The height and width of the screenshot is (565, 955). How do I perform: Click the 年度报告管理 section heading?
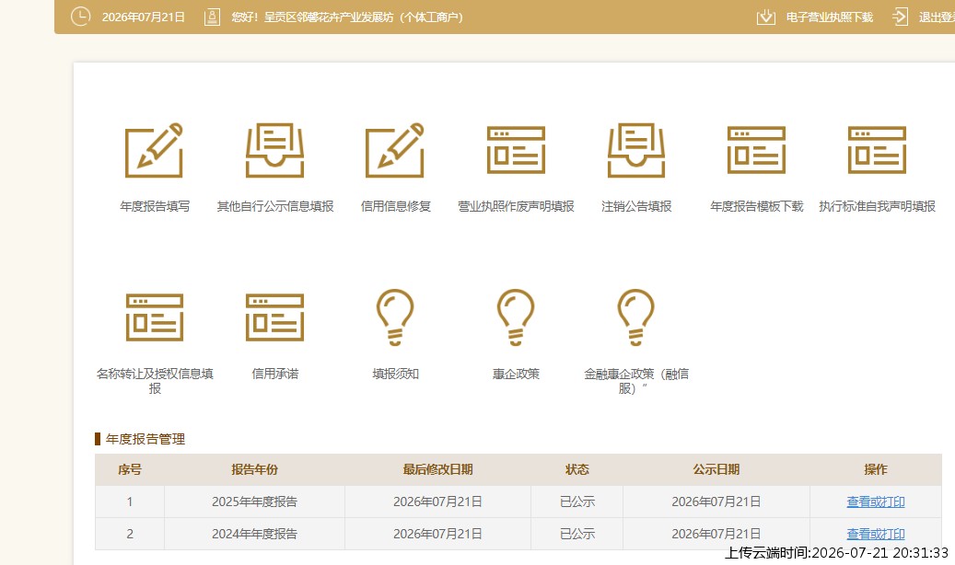145,439
